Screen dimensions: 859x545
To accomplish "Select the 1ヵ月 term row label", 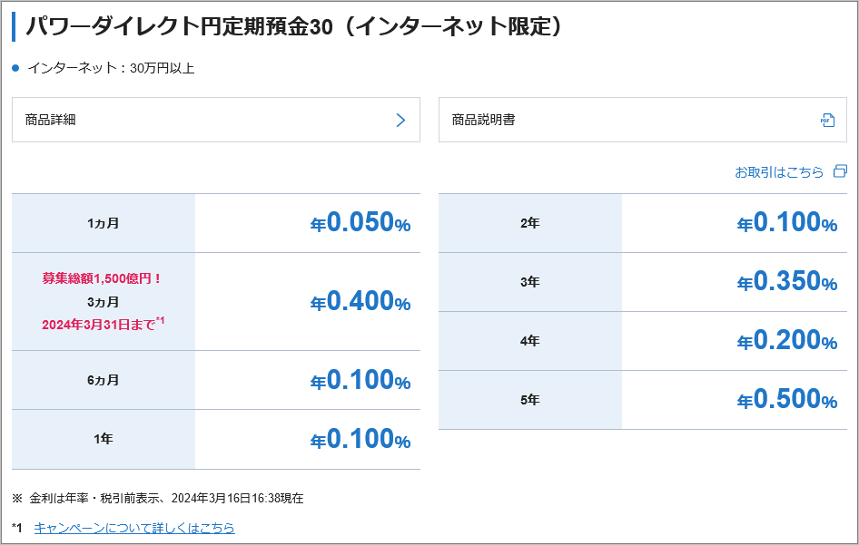I will coord(104,223).
